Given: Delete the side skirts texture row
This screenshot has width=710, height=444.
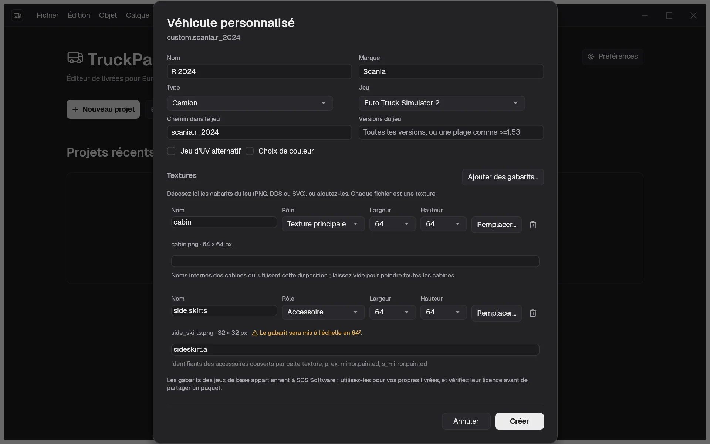Looking at the screenshot, I should click(532, 313).
